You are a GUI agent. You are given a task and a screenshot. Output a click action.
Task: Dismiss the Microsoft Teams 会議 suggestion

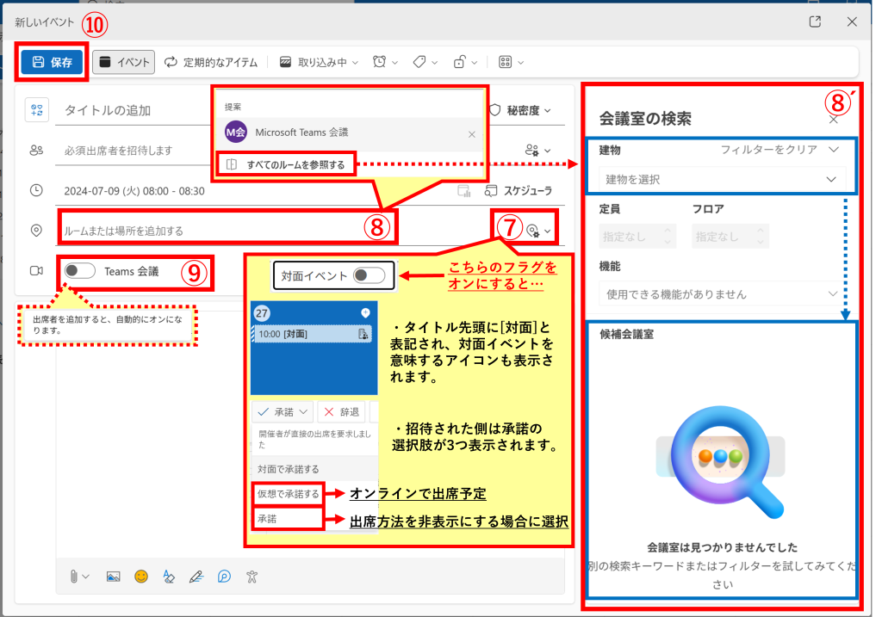[x=471, y=133]
